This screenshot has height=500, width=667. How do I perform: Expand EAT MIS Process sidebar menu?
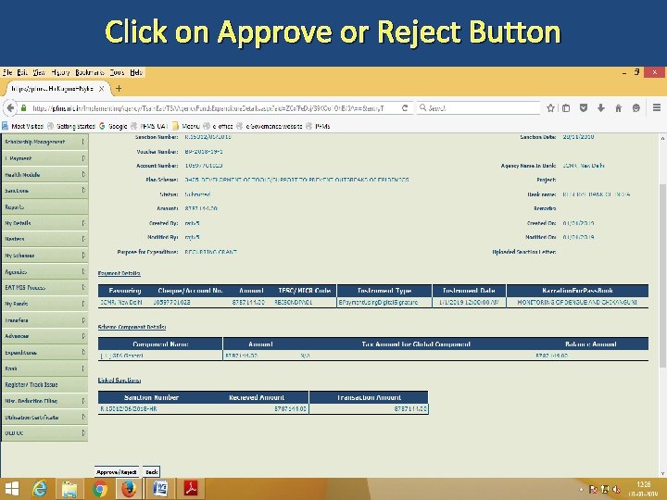point(44,287)
